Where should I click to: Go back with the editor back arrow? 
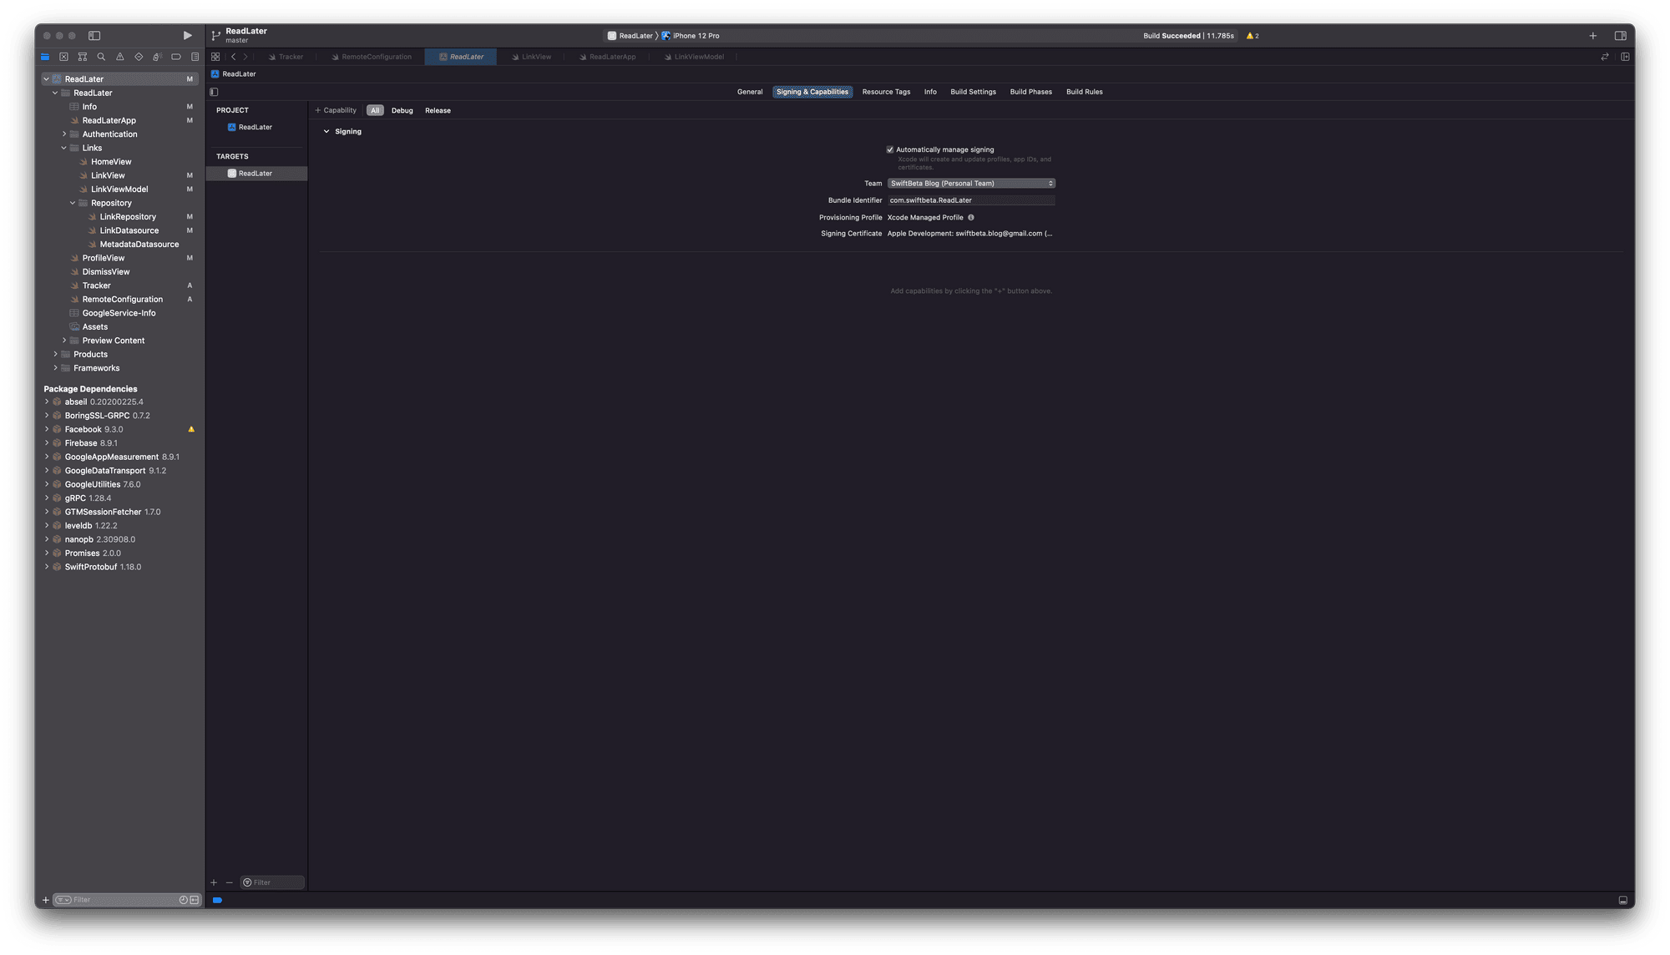[x=233, y=57]
